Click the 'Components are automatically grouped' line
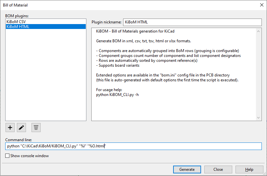 pyautogui.click(x=168, y=51)
